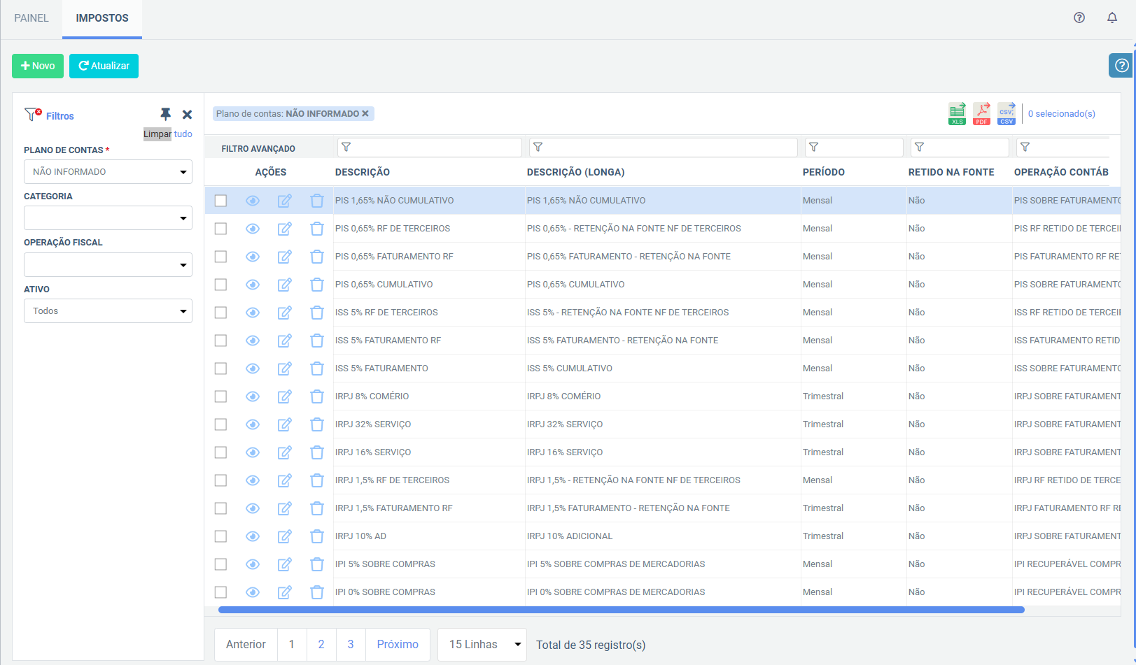1136x665 pixels.
Task: Go to page 3
Action: tap(351, 645)
